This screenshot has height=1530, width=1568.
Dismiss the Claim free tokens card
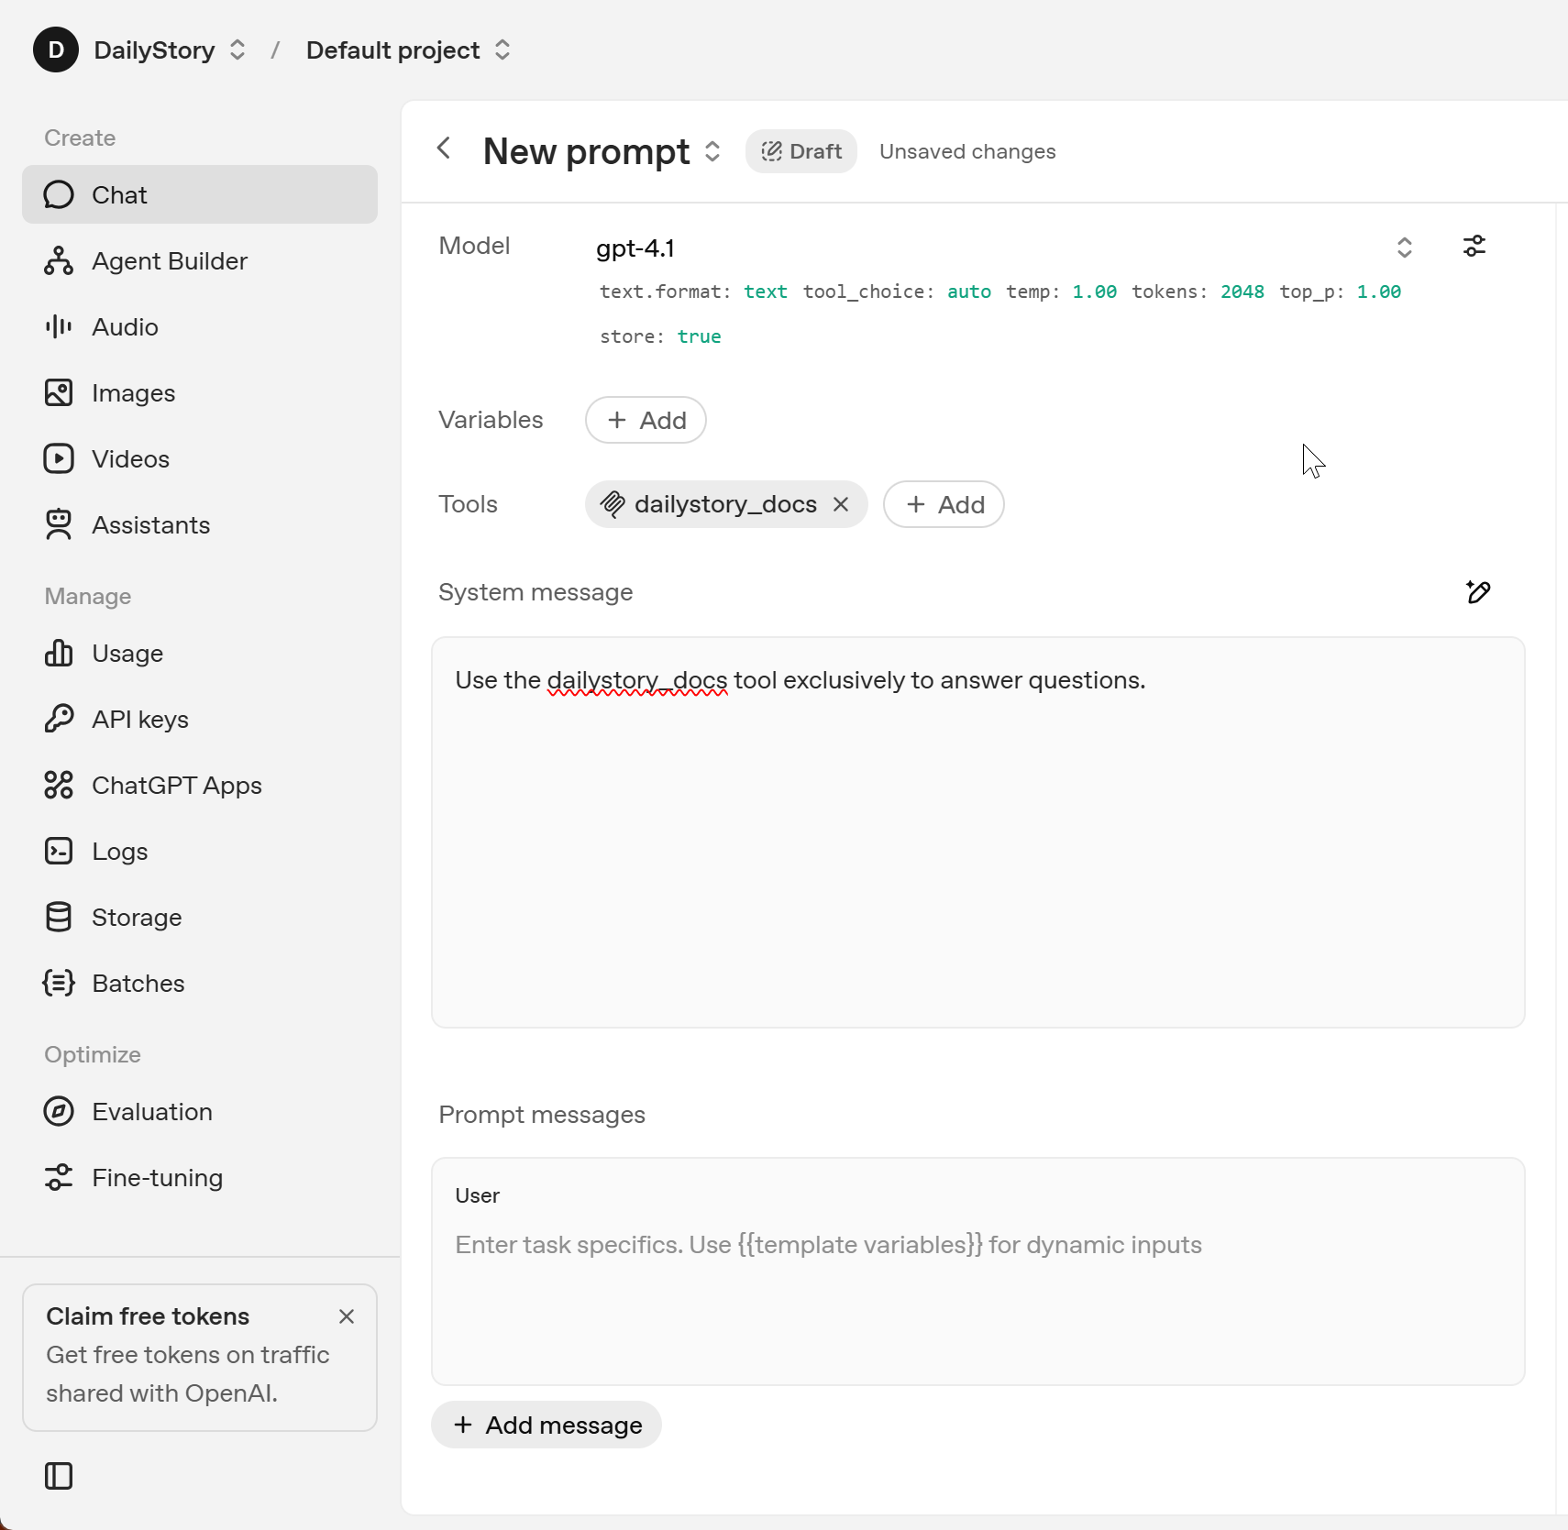coord(347,1316)
